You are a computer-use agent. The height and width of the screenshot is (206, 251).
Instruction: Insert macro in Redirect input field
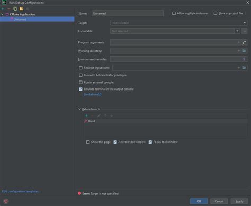click(239, 68)
